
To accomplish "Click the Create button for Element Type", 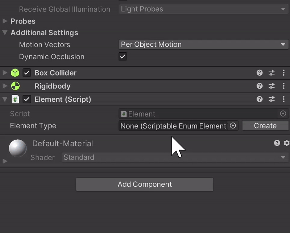I will pos(265,126).
